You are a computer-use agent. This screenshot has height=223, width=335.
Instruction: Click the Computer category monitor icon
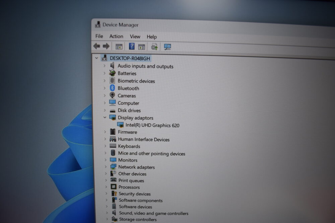(112, 103)
